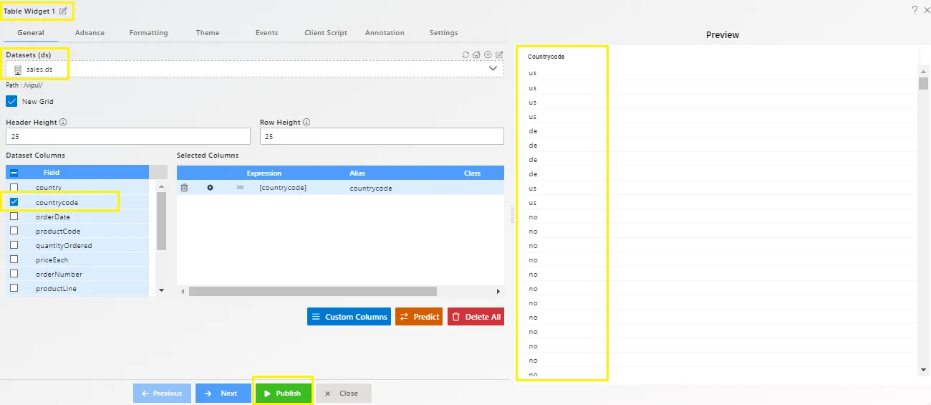
Task: Click the Preview scroll down arrow
Action: click(923, 369)
